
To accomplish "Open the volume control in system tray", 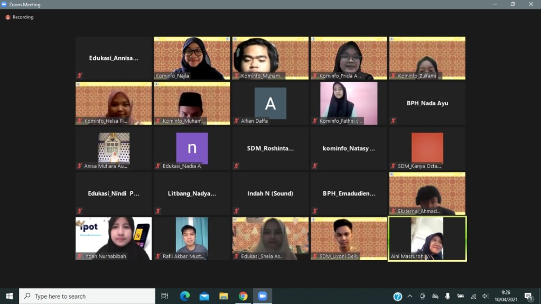I will pyautogui.click(x=486, y=296).
